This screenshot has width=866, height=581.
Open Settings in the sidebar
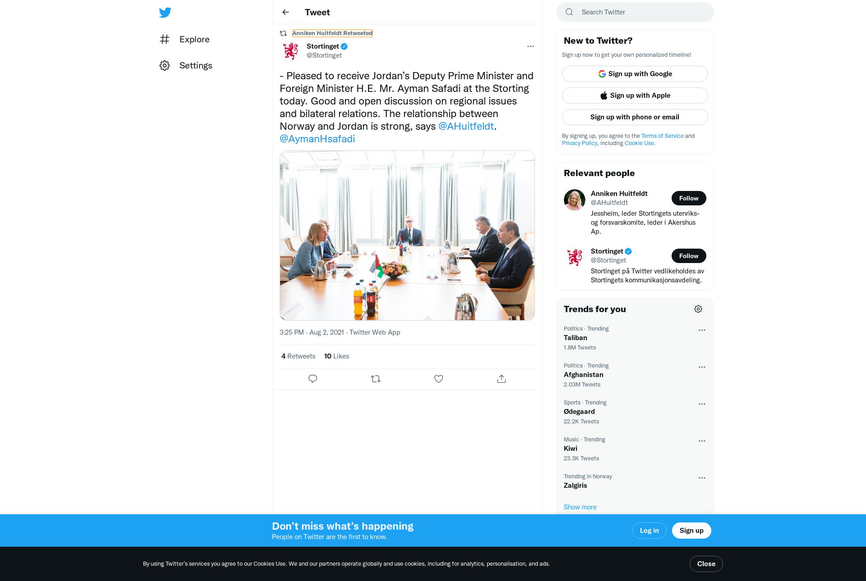pyautogui.click(x=186, y=65)
